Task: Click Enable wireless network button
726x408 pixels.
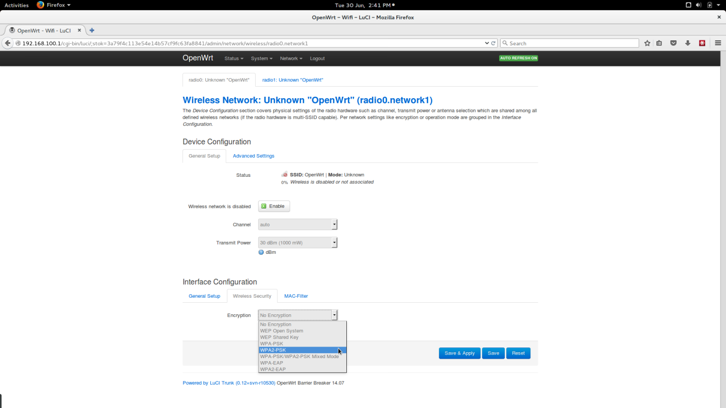Action: pyautogui.click(x=274, y=206)
